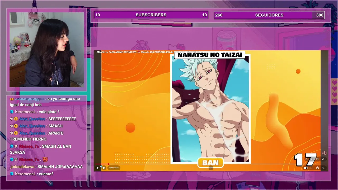Screen dimensions: 338x190
Task: Click Alex_Quesitos message 'SEEEEEEEEEEE'
Action: coord(62,119)
